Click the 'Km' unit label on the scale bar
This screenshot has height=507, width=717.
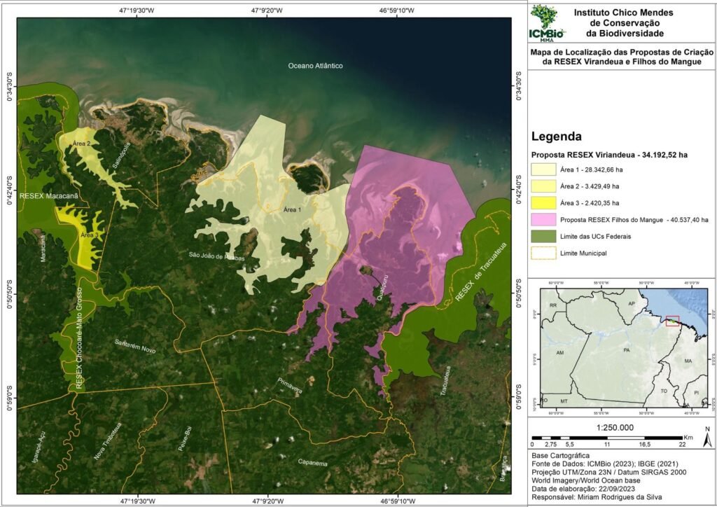coord(688,438)
